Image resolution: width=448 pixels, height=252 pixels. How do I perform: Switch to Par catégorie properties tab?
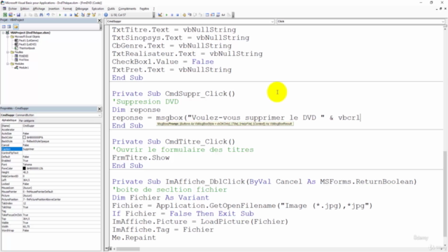coord(27,120)
